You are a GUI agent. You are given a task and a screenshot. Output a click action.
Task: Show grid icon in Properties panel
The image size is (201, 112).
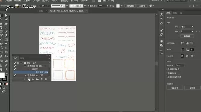click(x=187, y=43)
